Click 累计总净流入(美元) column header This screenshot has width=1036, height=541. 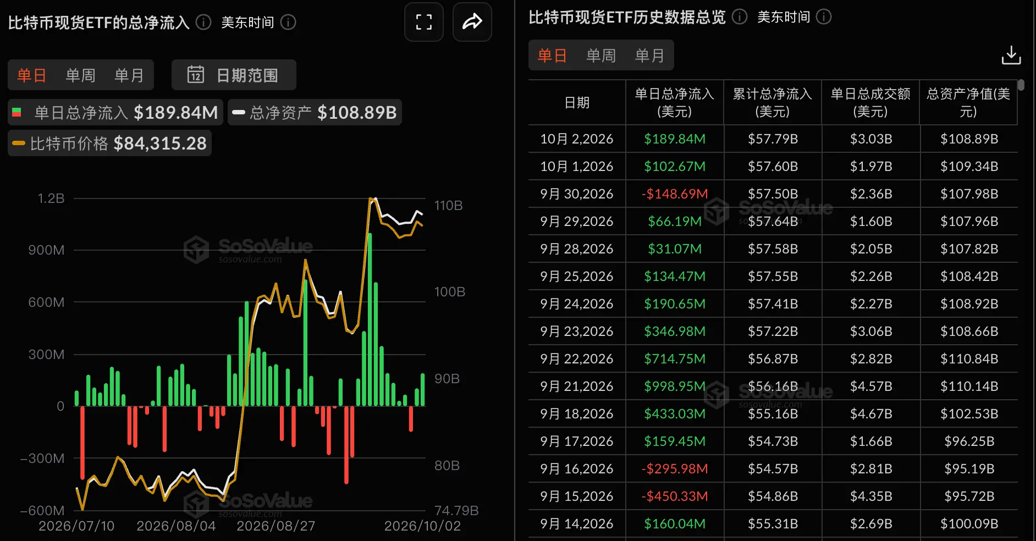[773, 103]
